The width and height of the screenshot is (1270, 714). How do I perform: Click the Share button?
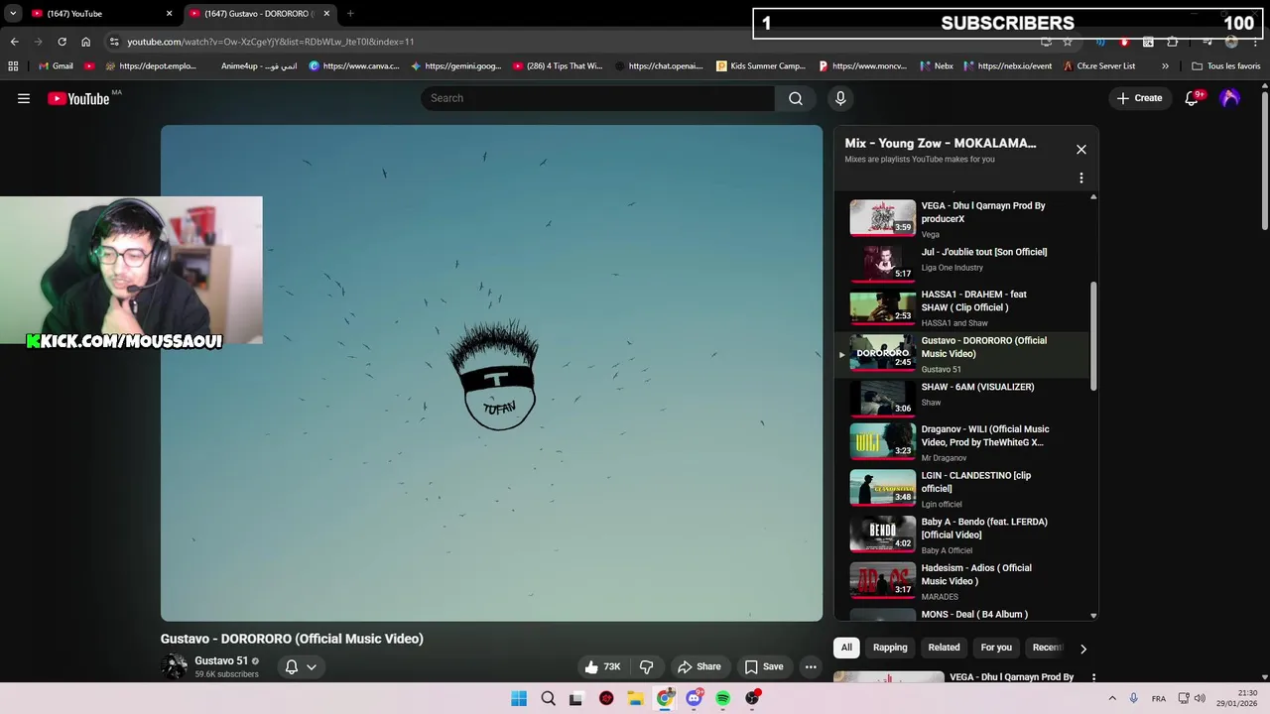pyautogui.click(x=698, y=666)
